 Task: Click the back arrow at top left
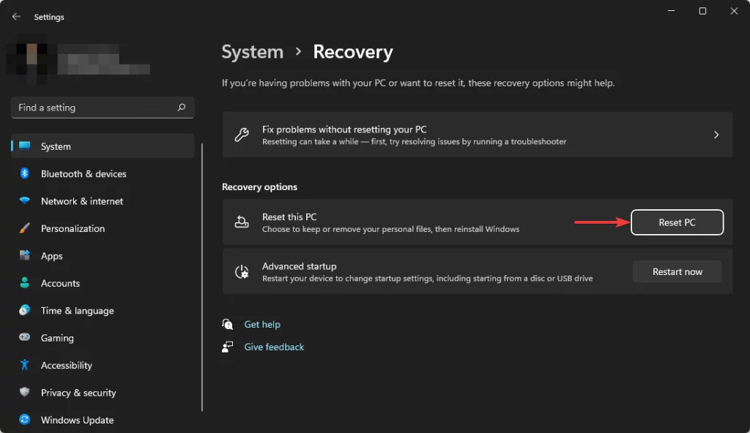tap(15, 16)
